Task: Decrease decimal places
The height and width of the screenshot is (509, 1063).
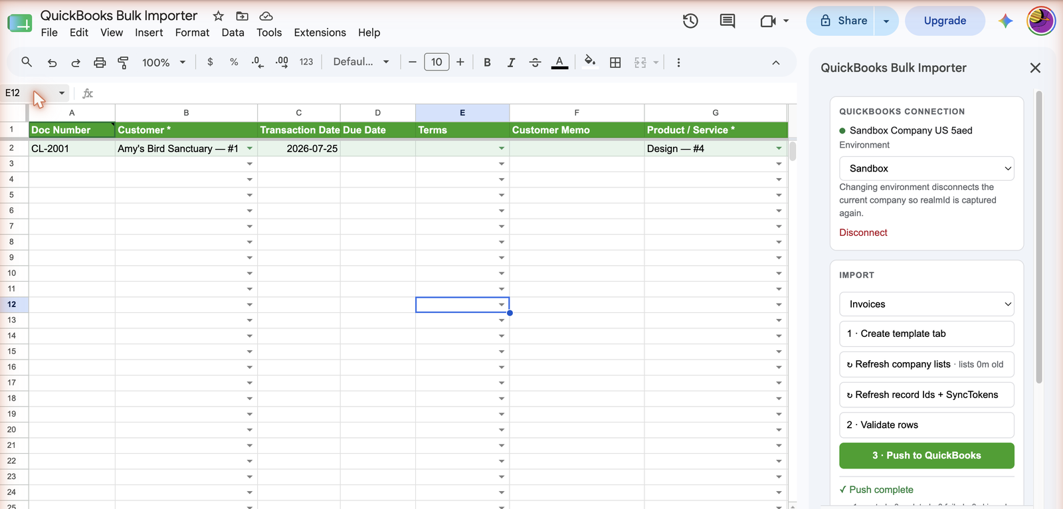Action: pos(258,62)
